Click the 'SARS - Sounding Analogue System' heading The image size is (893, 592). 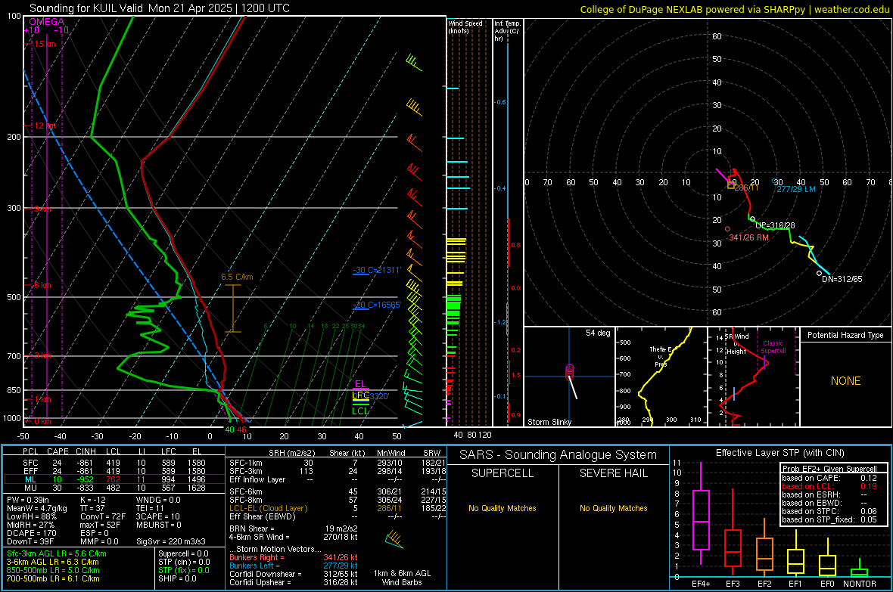point(559,455)
